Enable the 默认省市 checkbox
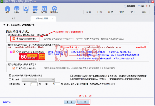Image resolution: width=155 pixels, height=106 pixels. (10, 79)
